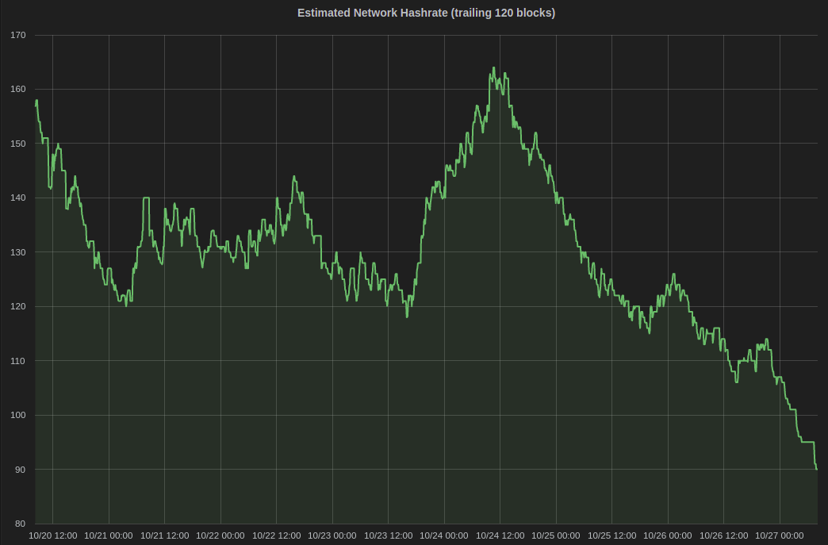Select the 10/20 12:00 x-axis label

(53, 535)
